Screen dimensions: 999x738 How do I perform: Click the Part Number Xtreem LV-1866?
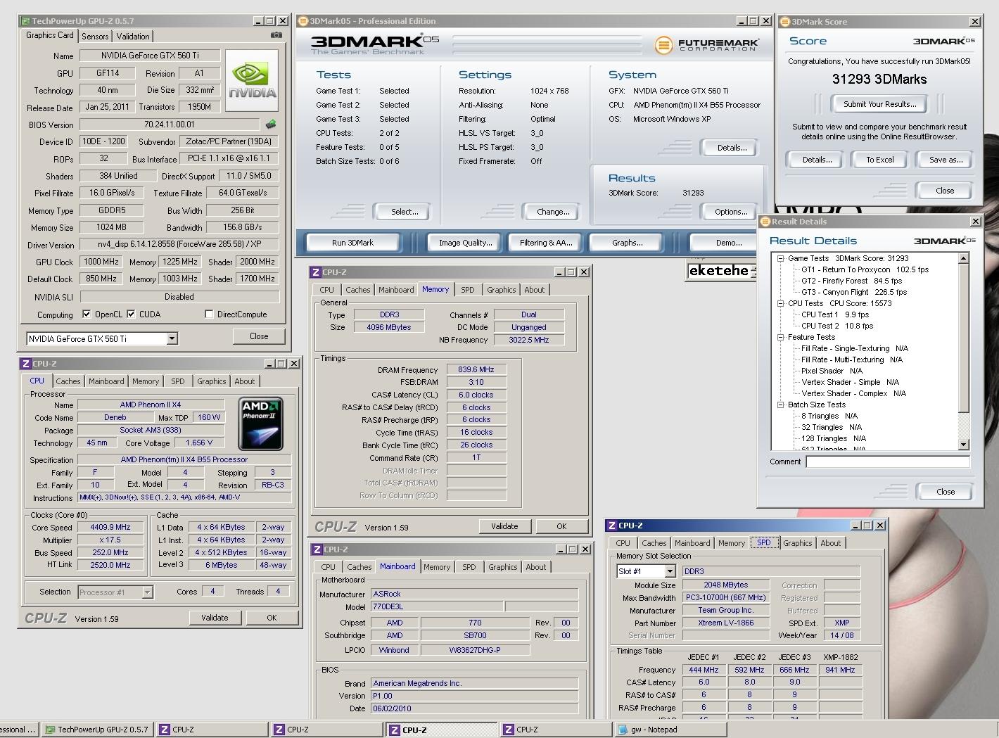coord(726,623)
